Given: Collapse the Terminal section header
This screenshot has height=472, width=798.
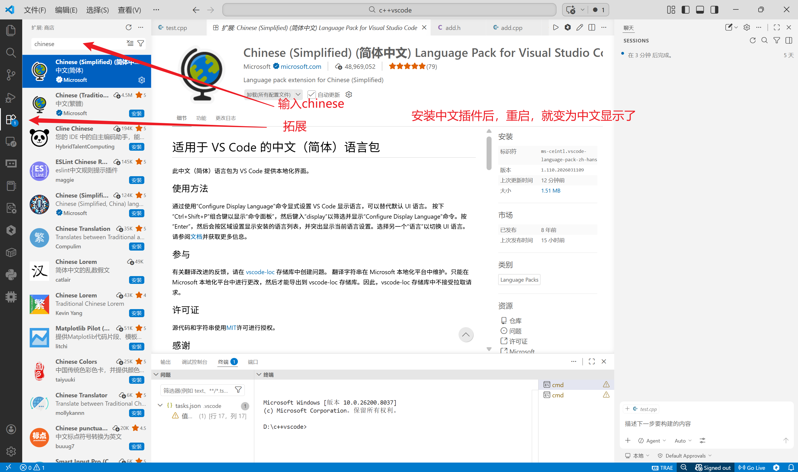Looking at the screenshot, I should (259, 375).
